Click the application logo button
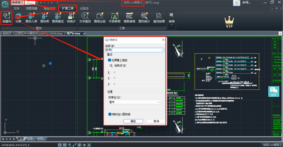 [x=5, y=4]
